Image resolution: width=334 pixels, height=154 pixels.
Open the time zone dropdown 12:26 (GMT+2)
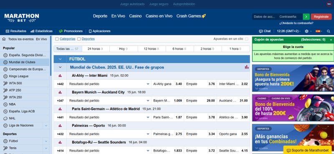click(x=288, y=31)
